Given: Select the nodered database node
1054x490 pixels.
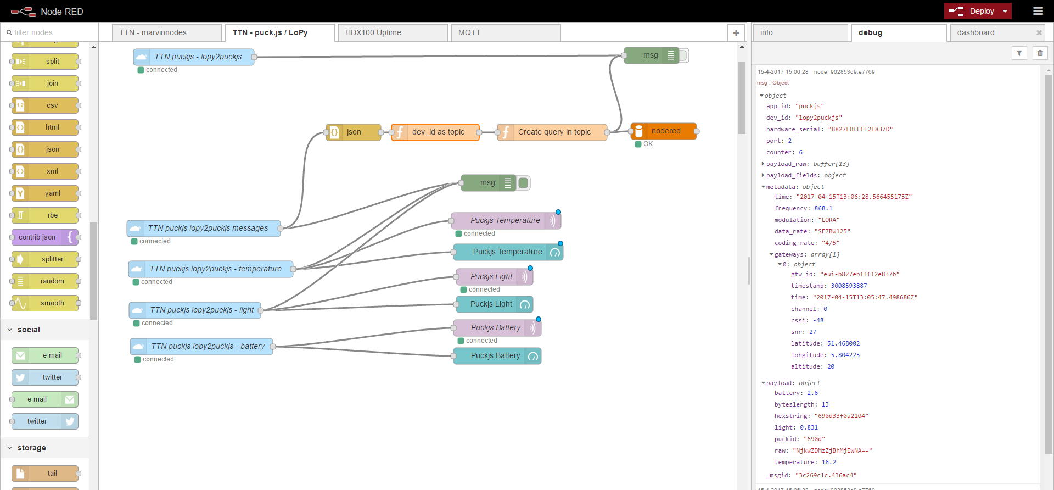Looking at the screenshot, I should [664, 131].
